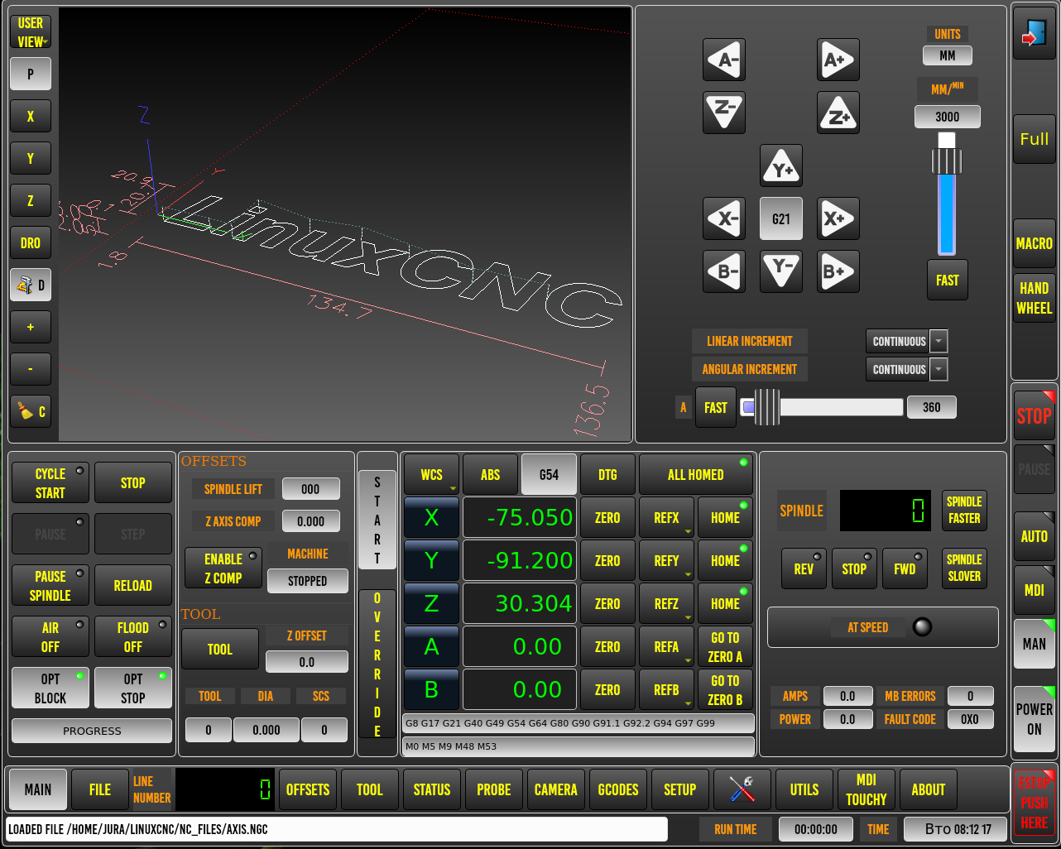Open the tools wrench icon tab
This screenshot has height=849, width=1061.
tap(742, 789)
